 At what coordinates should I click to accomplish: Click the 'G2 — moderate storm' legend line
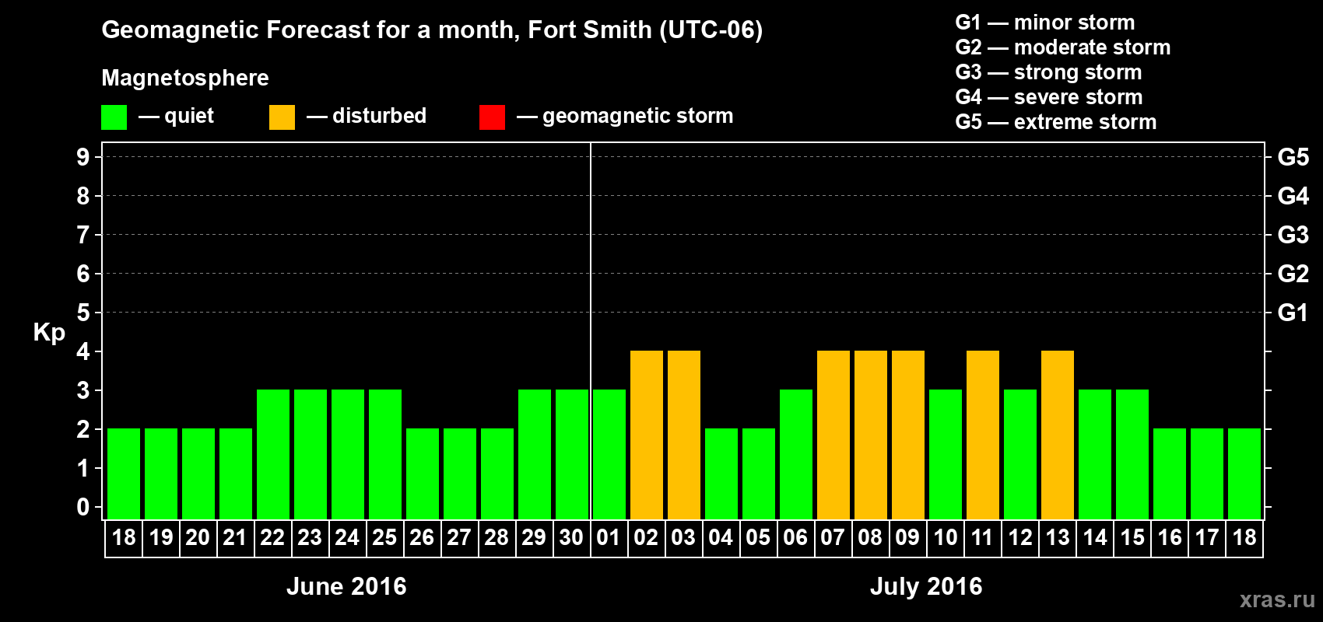coord(1062,47)
